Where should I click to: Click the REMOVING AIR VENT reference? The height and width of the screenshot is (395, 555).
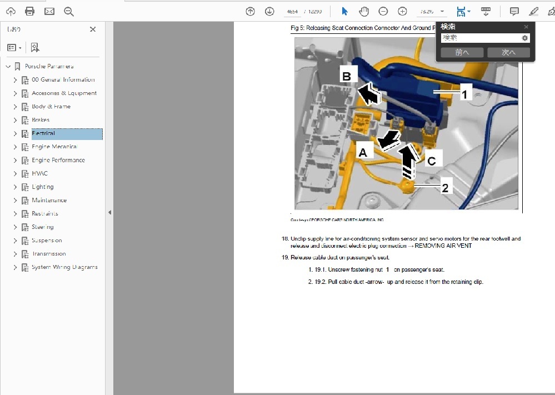[443, 246]
